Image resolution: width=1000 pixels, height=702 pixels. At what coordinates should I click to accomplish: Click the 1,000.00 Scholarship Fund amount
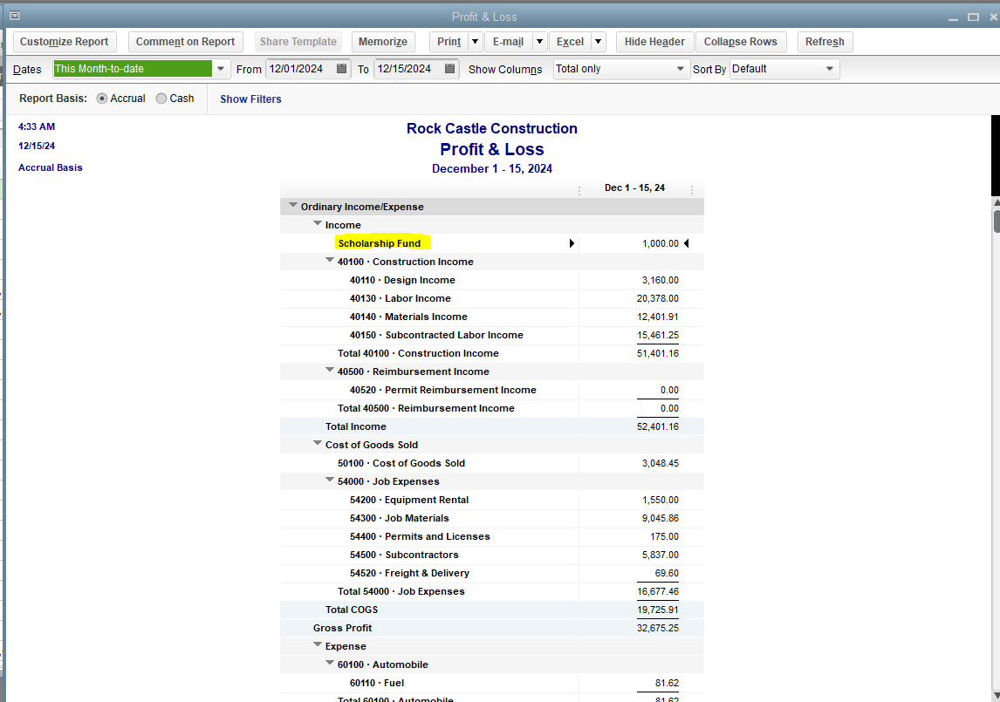pos(660,243)
